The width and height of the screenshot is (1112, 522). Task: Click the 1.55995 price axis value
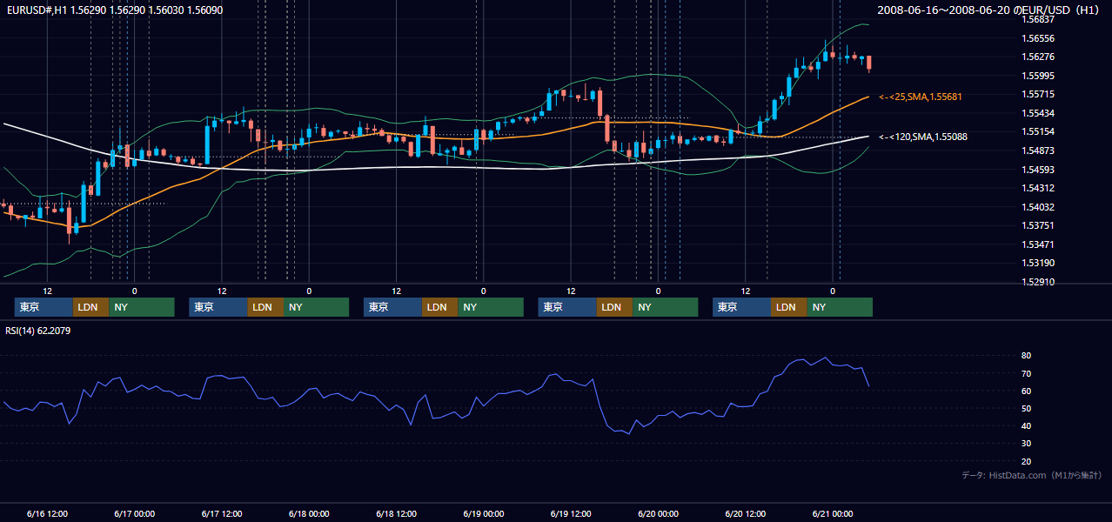[1038, 76]
